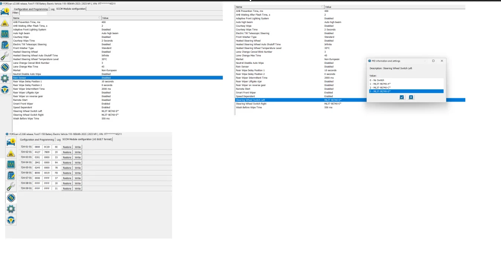Click Write button for row 724-01-01

(78, 147)
